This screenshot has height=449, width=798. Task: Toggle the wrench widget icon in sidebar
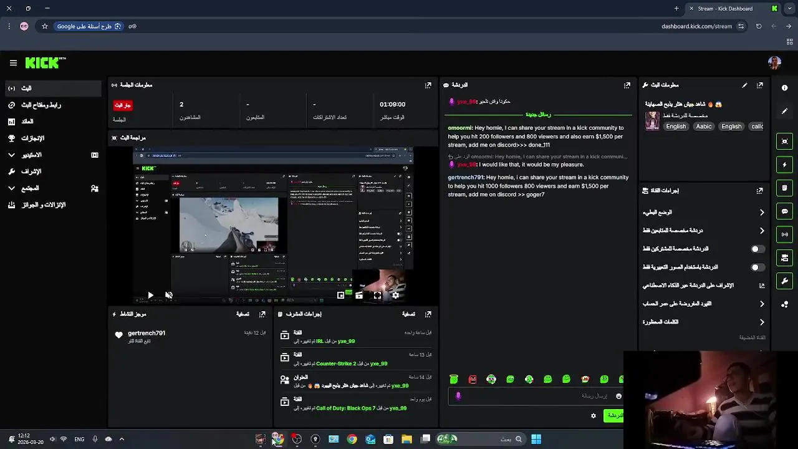(x=785, y=281)
